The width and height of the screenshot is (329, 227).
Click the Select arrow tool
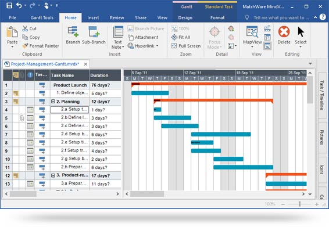click(x=301, y=32)
